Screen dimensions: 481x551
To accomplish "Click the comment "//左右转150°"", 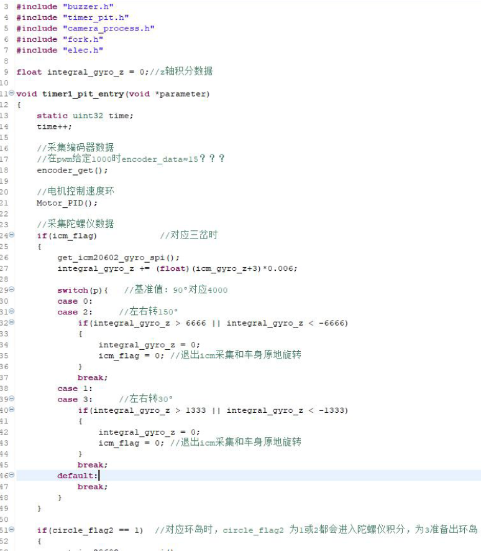I will coord(149,311).
